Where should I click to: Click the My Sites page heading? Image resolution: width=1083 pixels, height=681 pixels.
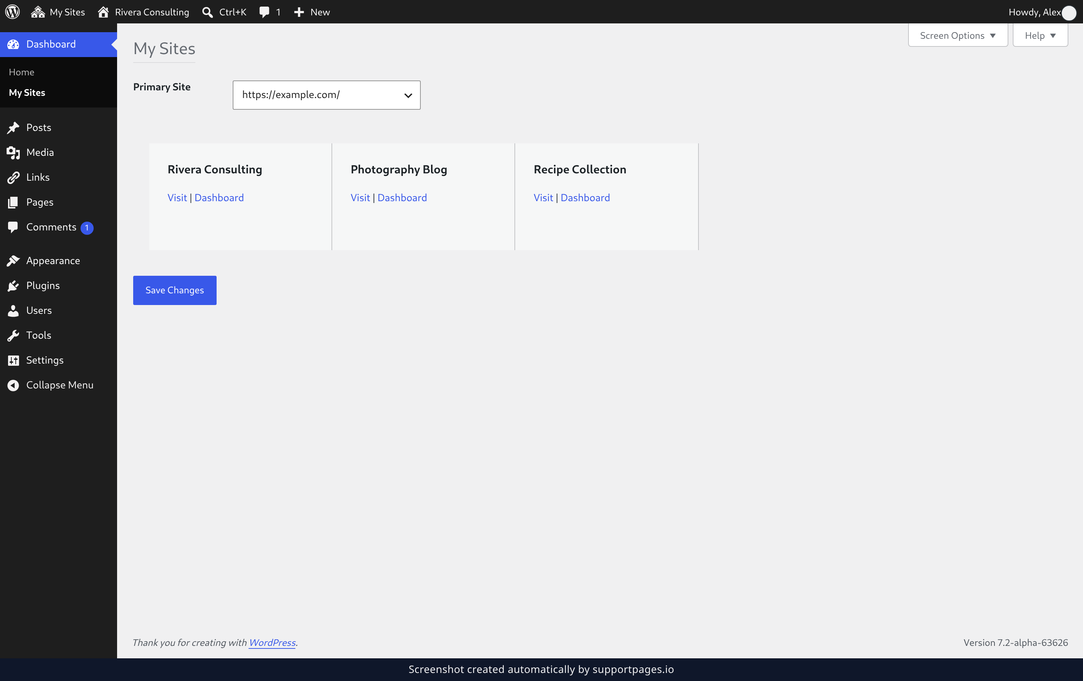[x=164, y=49]
